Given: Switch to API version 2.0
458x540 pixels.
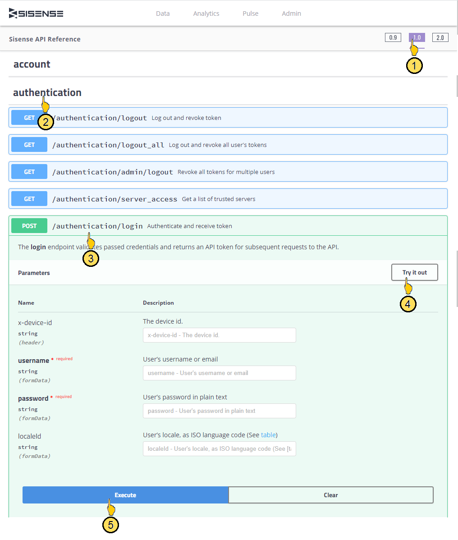Looking at the screenshot, I should pyautogui.click(x=440, y=37).
